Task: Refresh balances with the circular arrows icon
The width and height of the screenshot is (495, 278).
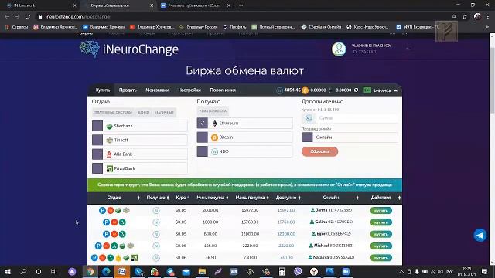Action: pyautogui.click(x=356, y=90)
